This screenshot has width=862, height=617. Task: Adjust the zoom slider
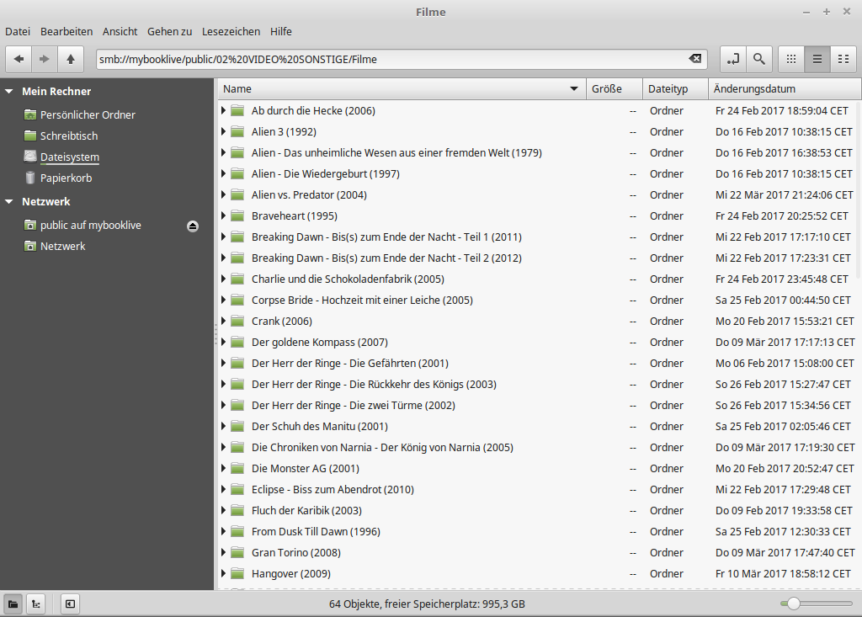click(x=792, y=604)
